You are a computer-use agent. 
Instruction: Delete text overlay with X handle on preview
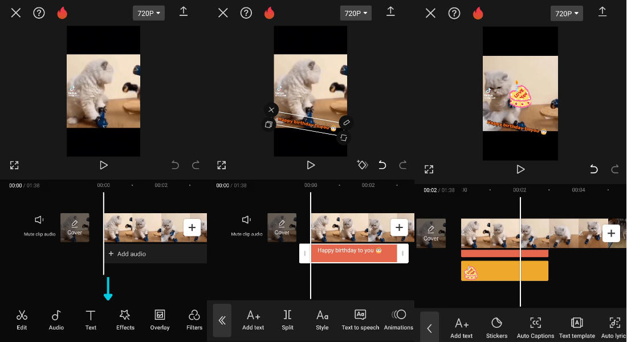pos(271,109)
